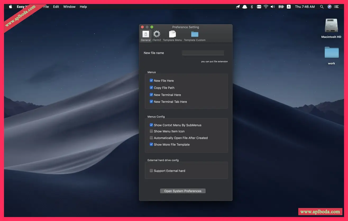The width and height of the screenshot is (348, 221).
Task: Disable the Copy File Path option
Action: (151, 88)
